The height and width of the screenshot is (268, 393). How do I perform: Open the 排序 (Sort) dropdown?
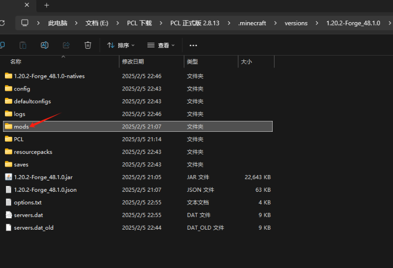click(x=121, y=45)
